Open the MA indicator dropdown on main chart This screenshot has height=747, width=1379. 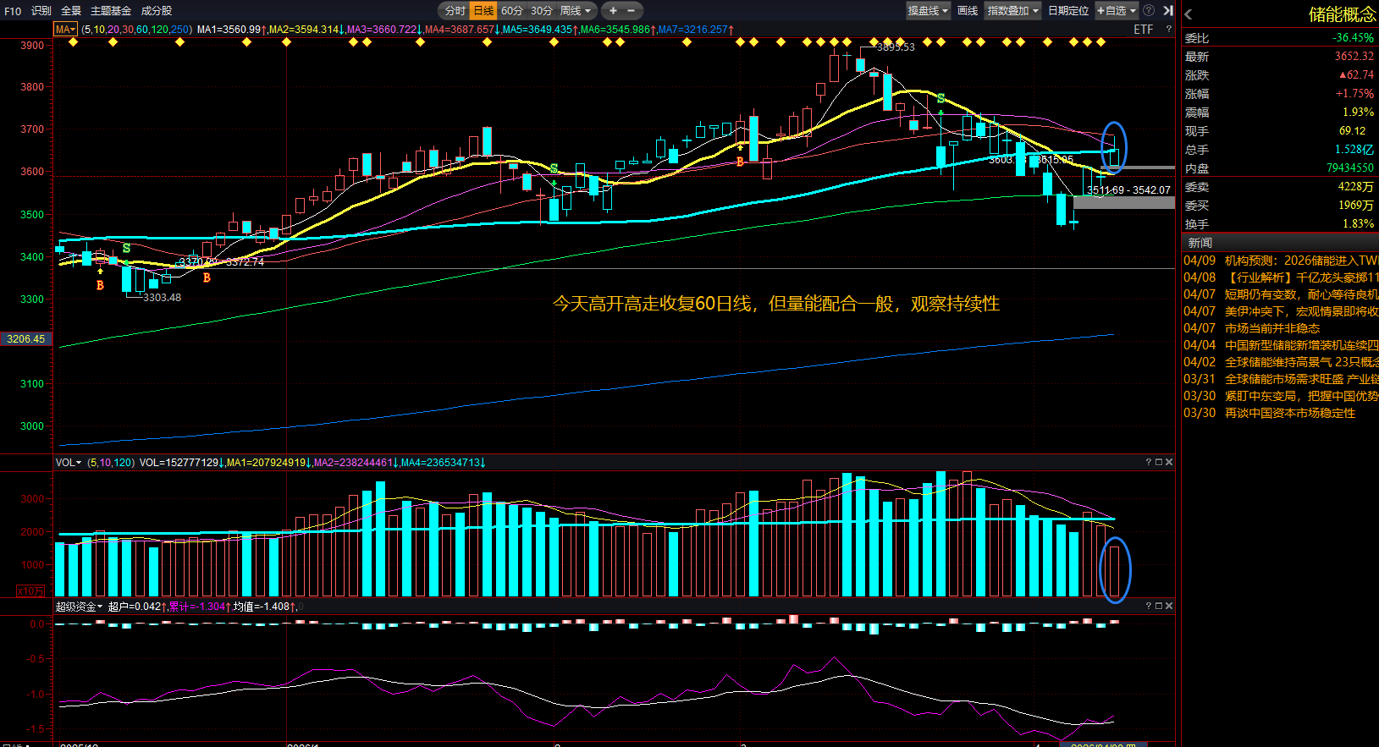coord(65,30)
